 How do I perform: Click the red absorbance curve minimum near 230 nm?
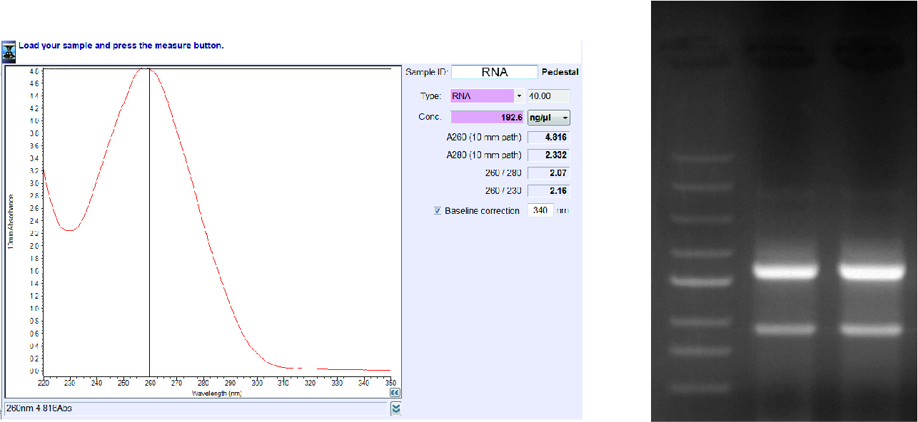point(69,230)
